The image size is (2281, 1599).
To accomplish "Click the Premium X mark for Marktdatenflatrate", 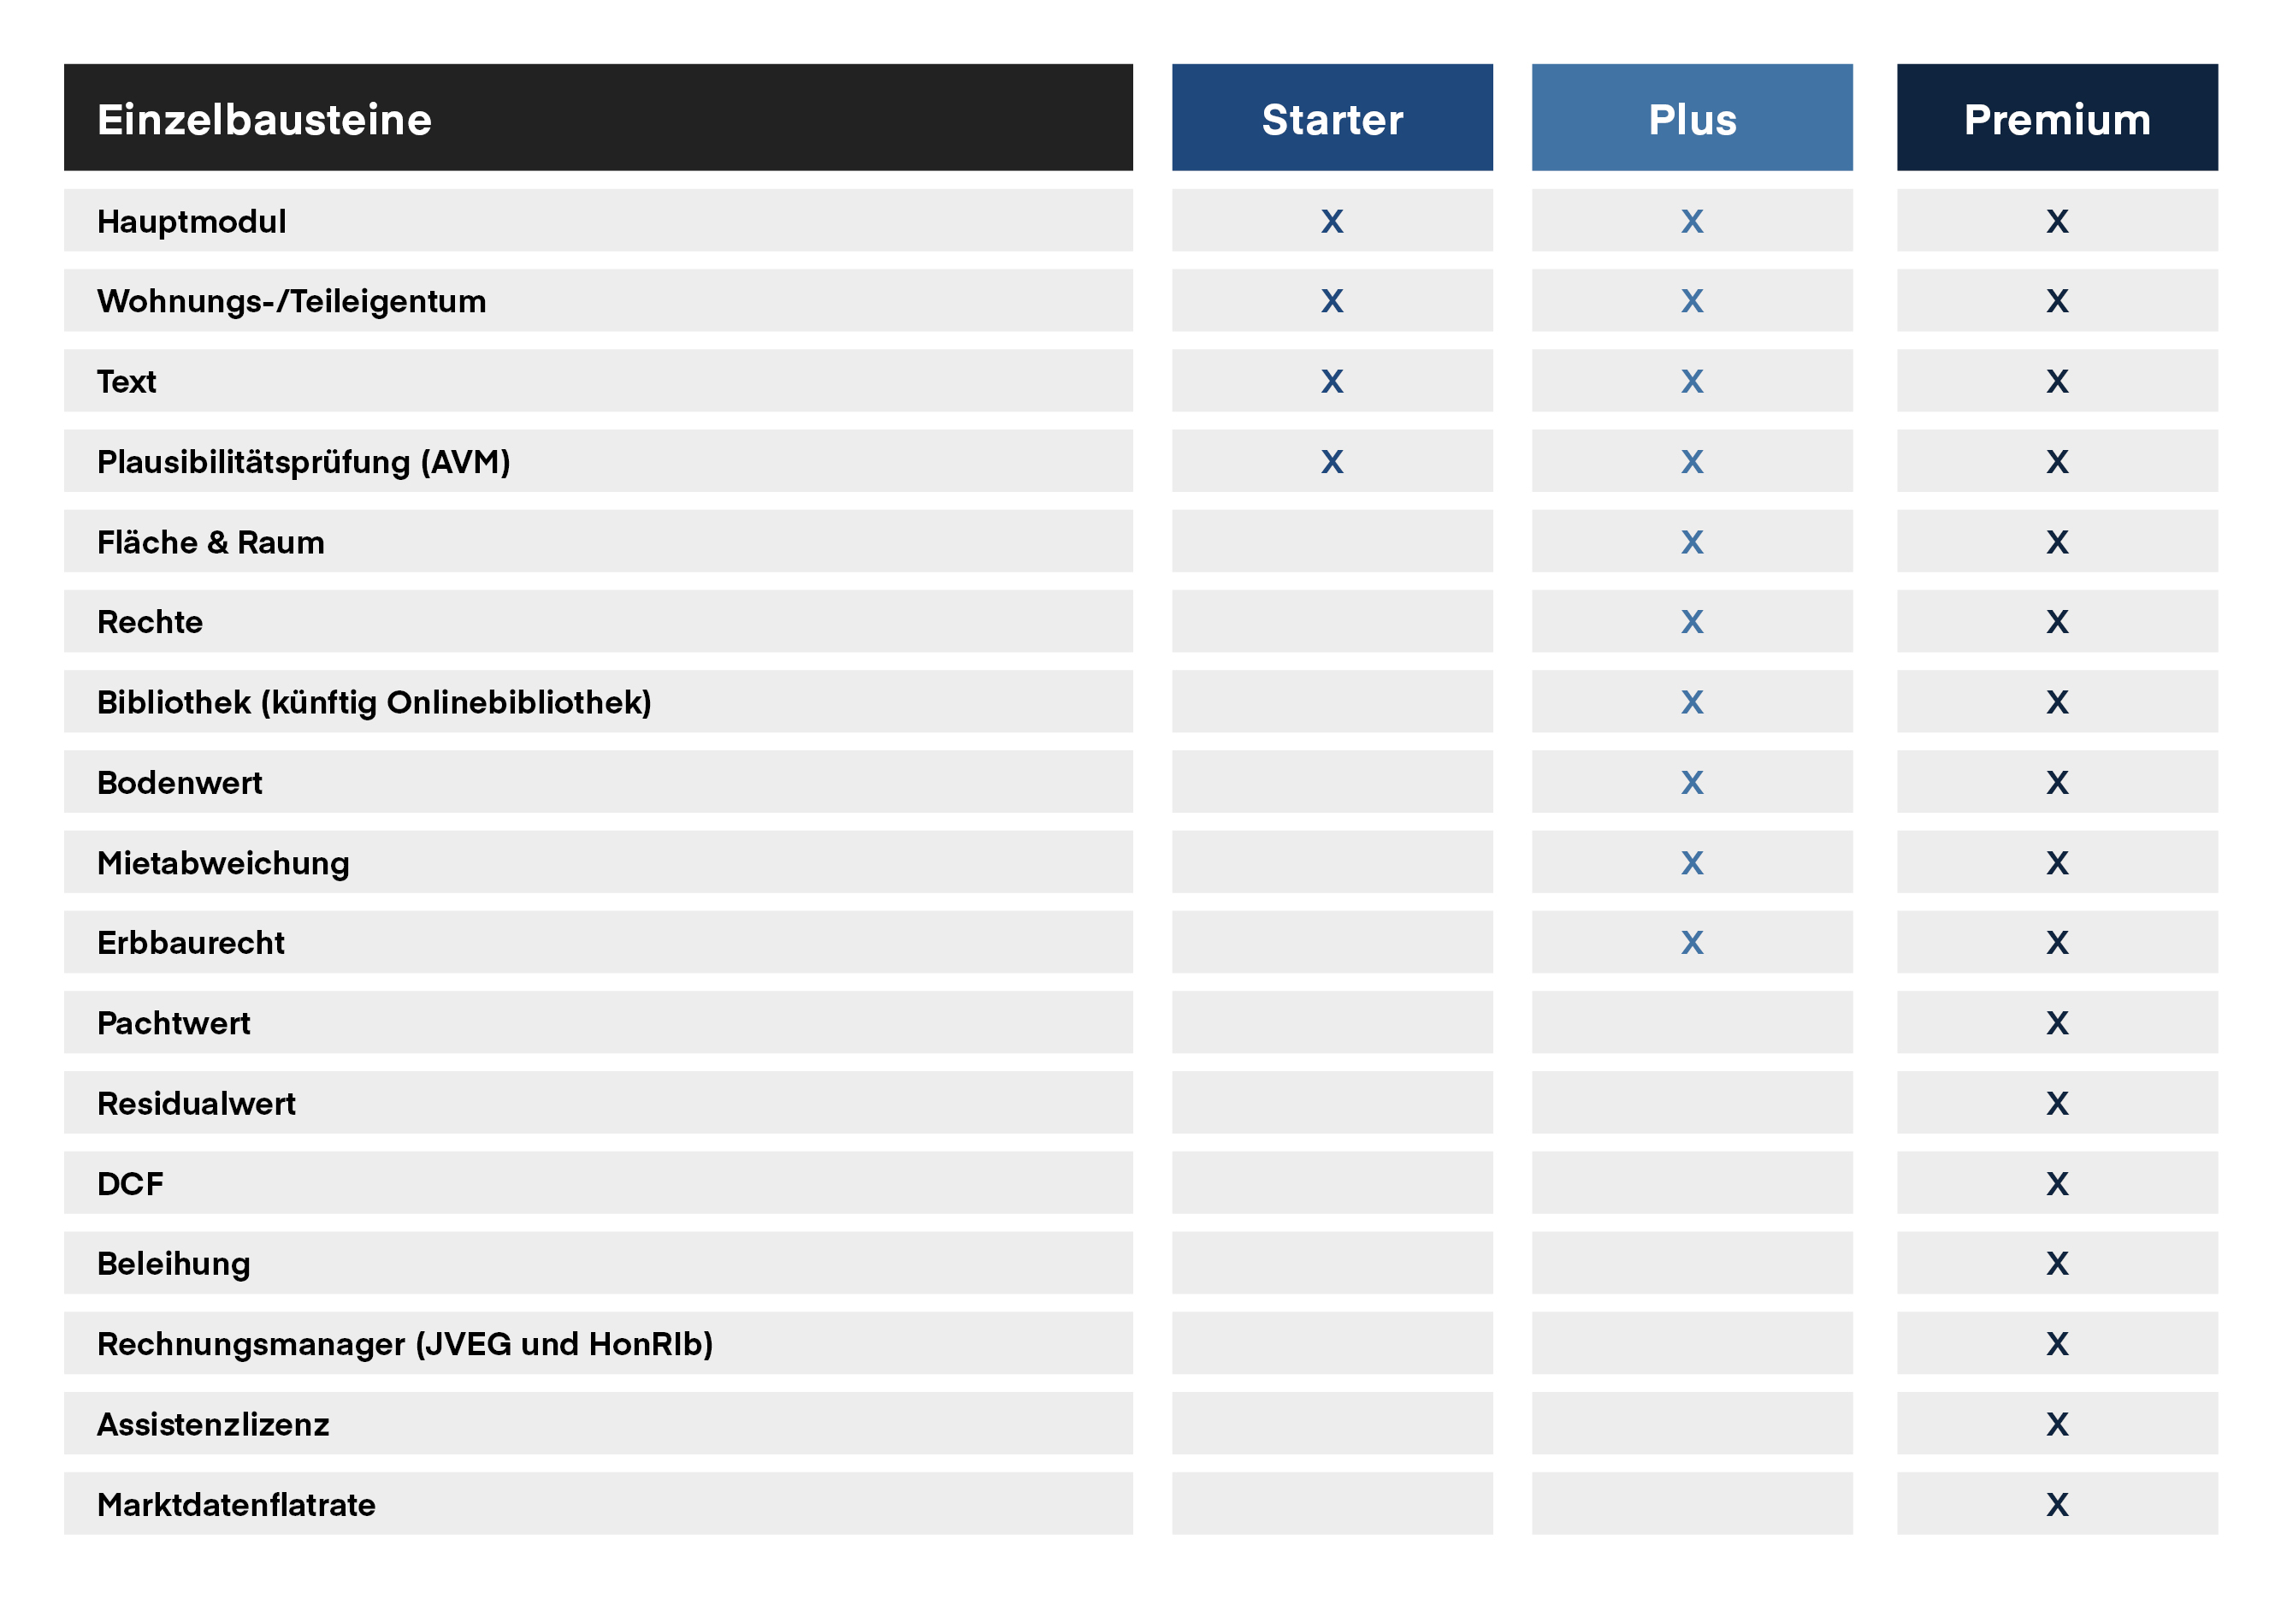I will pyautogui.click(x=2056, y=1503).
